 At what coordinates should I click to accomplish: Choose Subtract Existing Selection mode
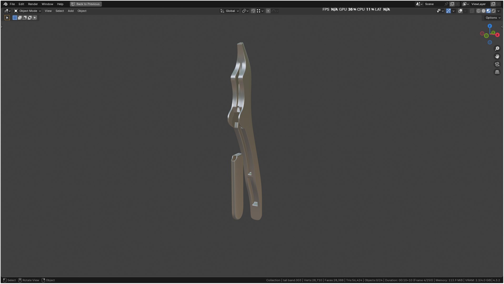25,18
